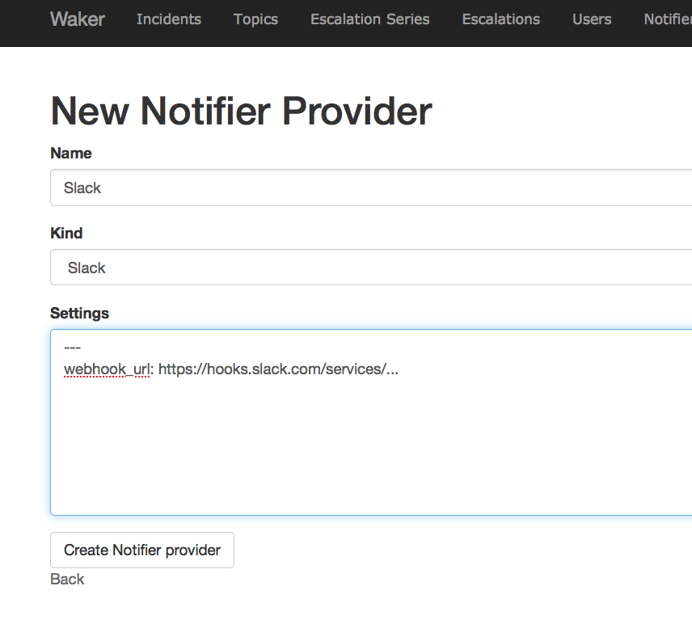692x624 pixels.
Task: Click the Kind field label
Action: (66, 233)
